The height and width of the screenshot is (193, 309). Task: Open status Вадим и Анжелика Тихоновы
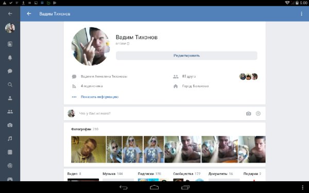pyautogui.click(x=104, y=76)
